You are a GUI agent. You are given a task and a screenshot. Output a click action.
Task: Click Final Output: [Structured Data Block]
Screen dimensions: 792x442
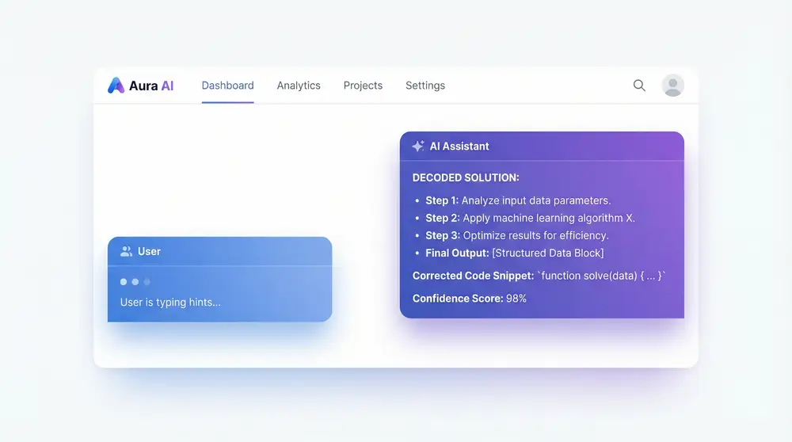click(515, 253)
